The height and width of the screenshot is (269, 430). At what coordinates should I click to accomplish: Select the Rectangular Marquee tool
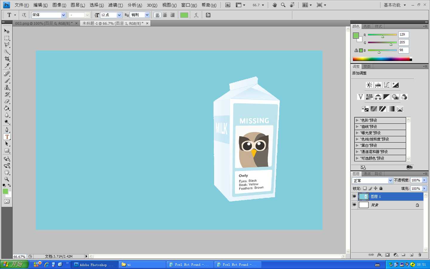[7, 38]
